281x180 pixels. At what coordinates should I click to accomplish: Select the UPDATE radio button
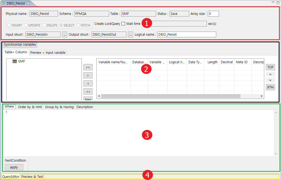click(x=26, y=25)
